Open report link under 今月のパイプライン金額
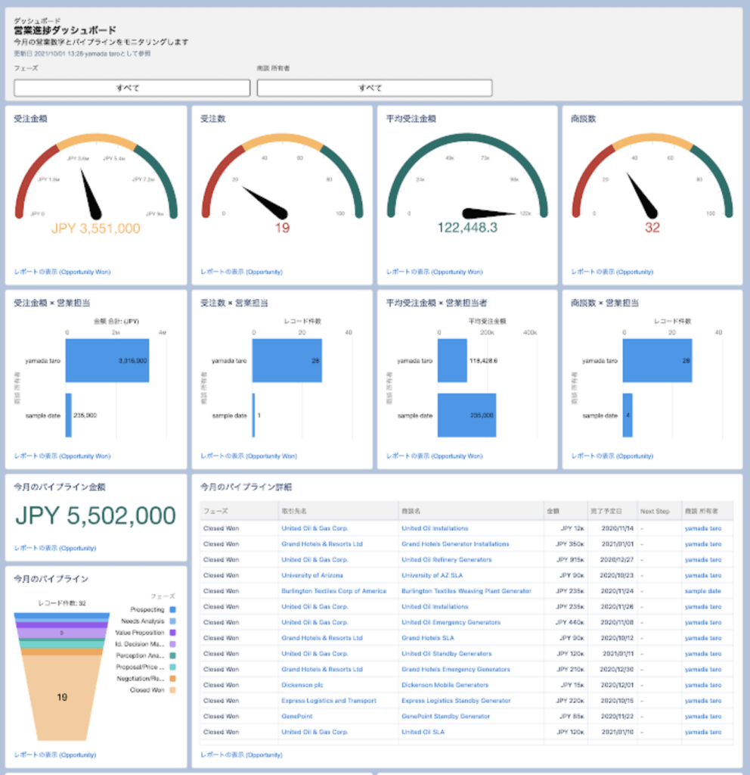This screenshot has height=775, width=750. click(54, 548)
